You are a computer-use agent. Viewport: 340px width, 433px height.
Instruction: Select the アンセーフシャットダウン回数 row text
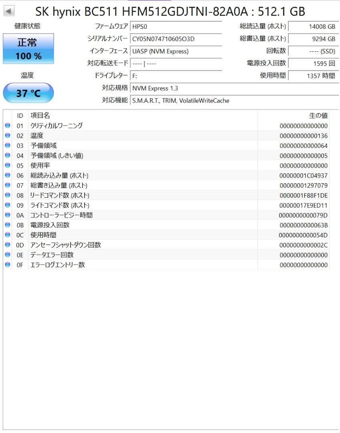(66, 245)
